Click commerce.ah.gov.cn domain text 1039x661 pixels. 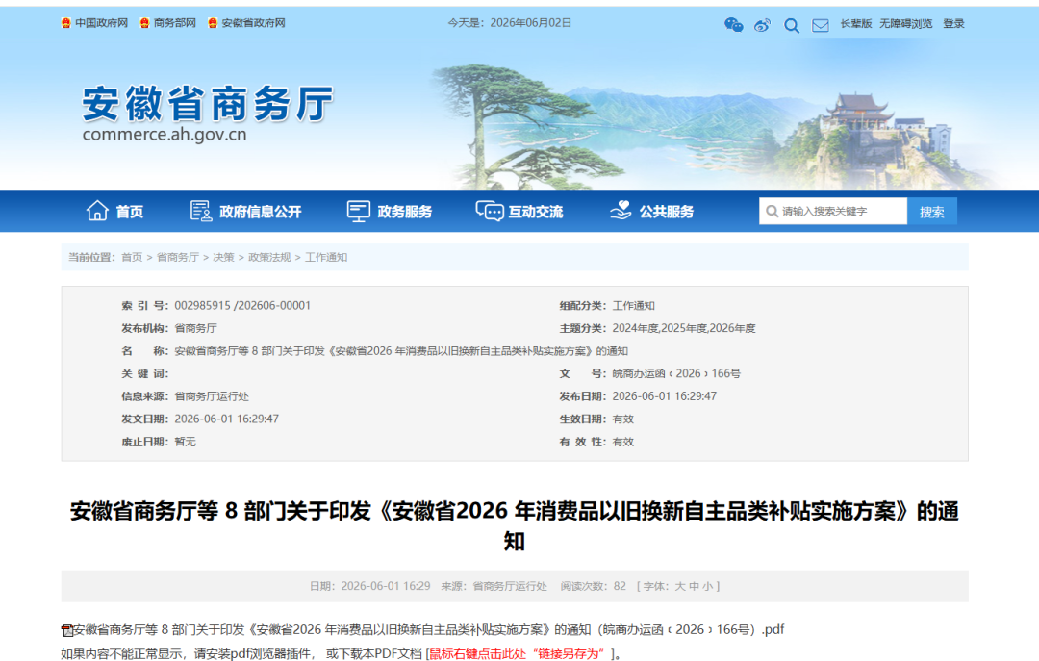coord(165,135)
